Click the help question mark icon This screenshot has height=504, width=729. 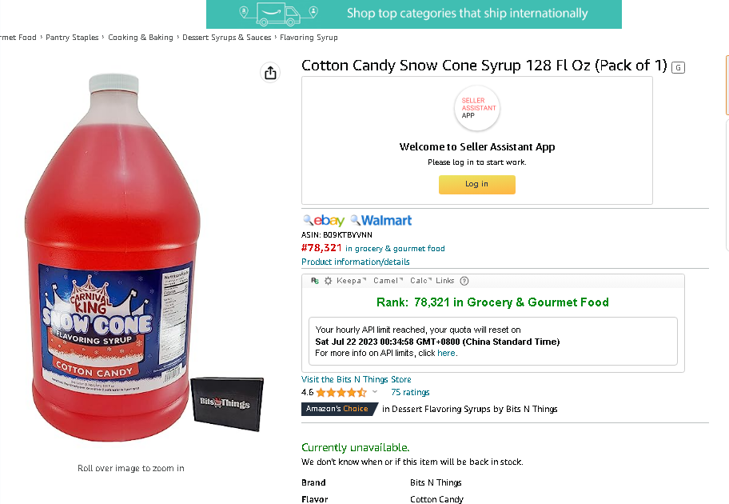click(x=464, y=281)
